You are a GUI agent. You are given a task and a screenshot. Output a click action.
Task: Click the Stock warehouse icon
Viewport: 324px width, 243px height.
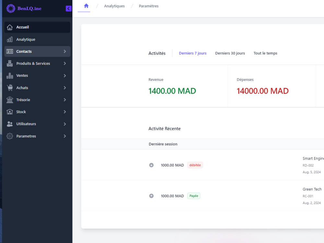(x=10, y=112)
